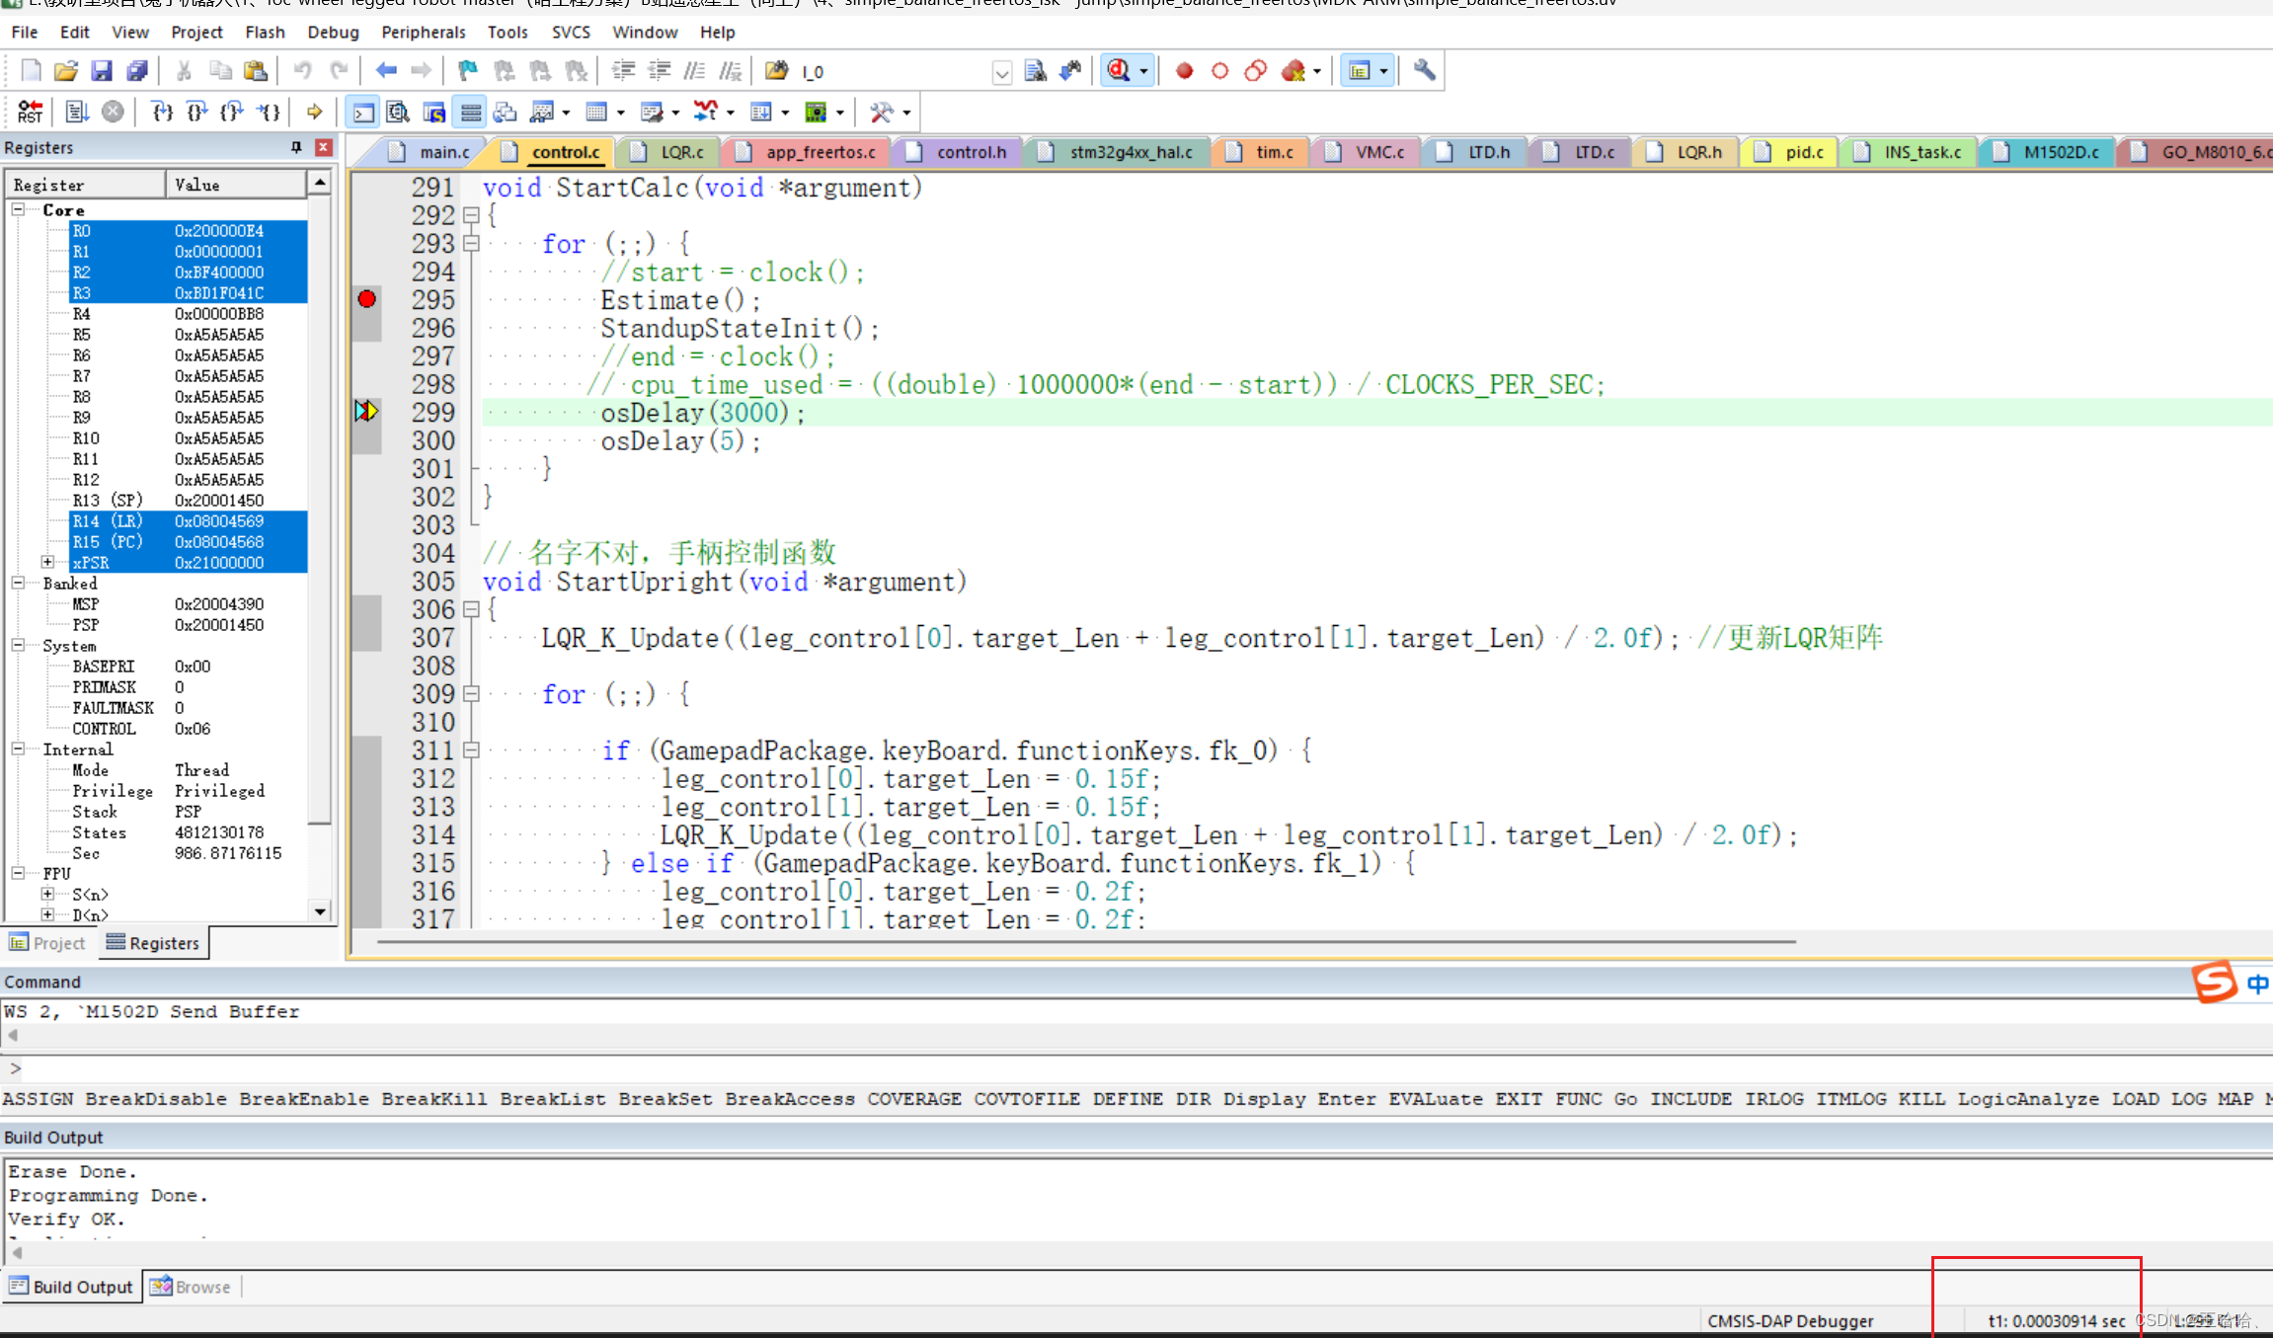Click the Step Over icon
Viewport: 2273px width, 1338px height.
click(197, 112)
